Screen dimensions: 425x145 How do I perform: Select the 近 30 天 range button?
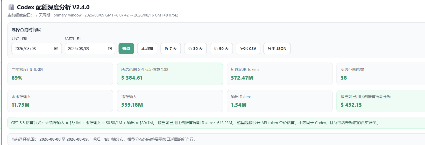pos(195,48)
